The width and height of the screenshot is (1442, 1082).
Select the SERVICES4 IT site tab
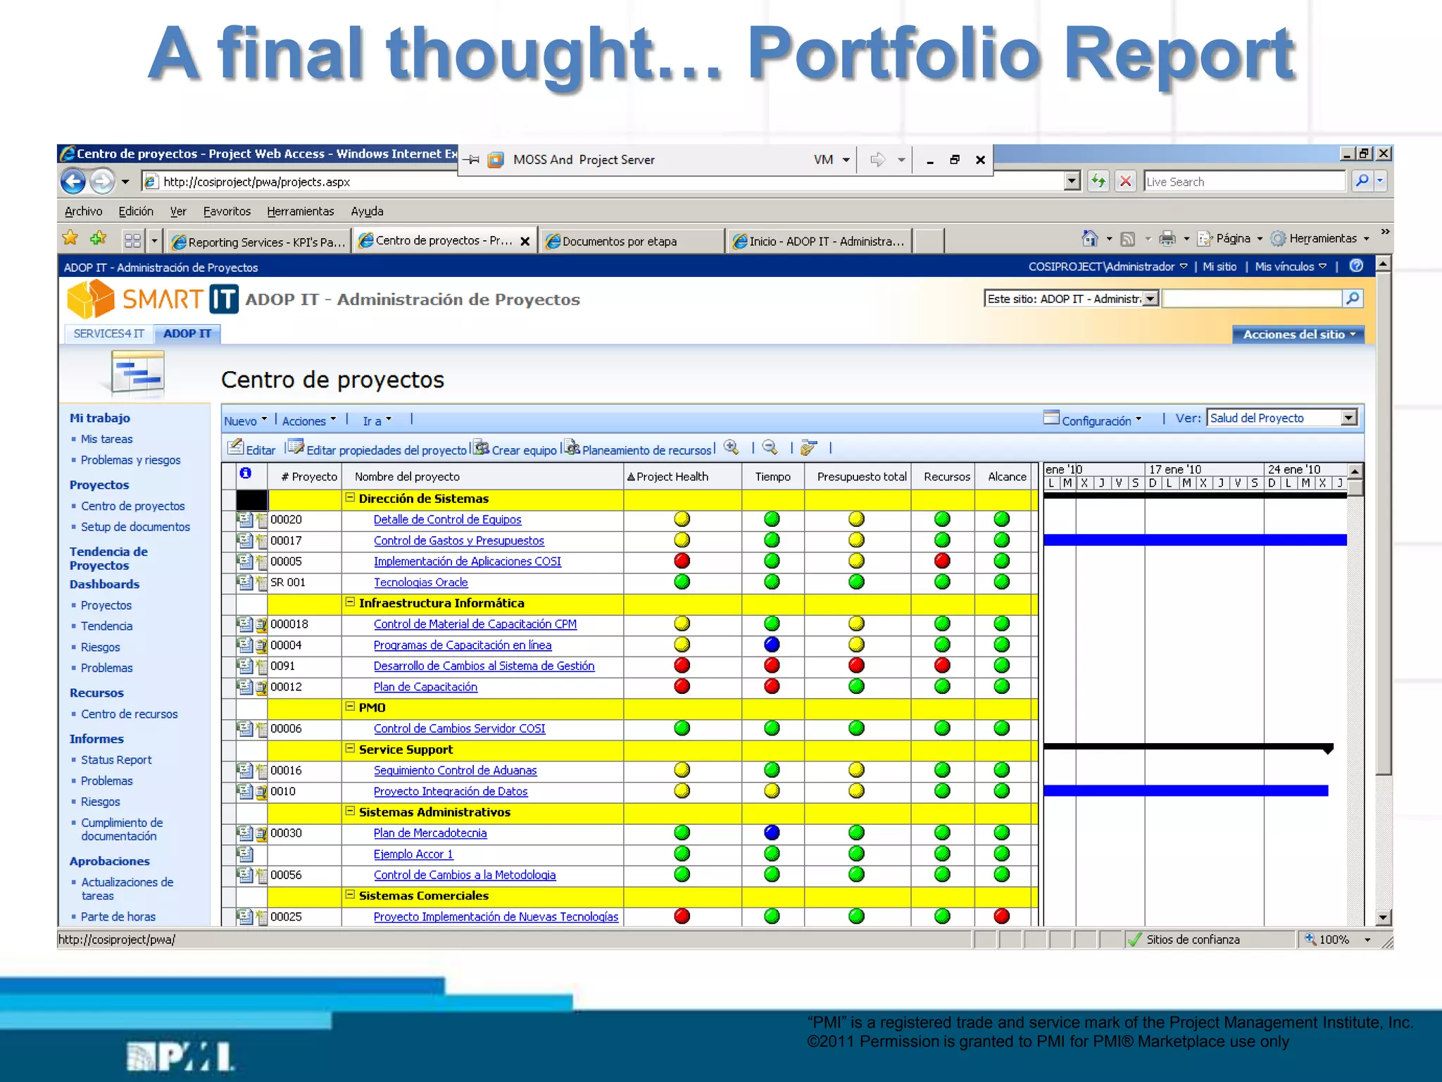(x=108, y=334)
